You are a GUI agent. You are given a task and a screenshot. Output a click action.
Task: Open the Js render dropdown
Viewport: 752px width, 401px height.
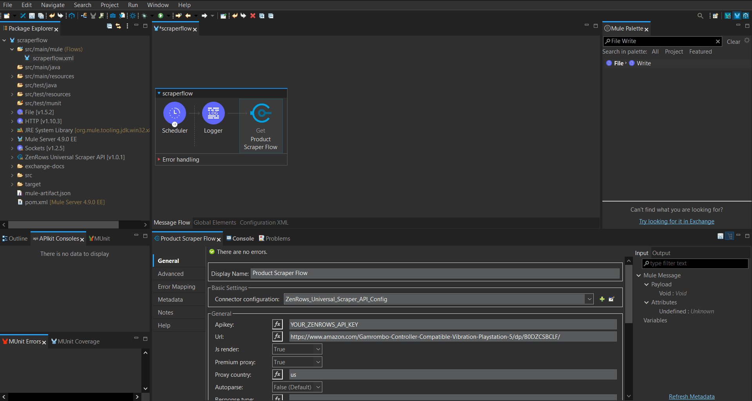pos(297,349)
